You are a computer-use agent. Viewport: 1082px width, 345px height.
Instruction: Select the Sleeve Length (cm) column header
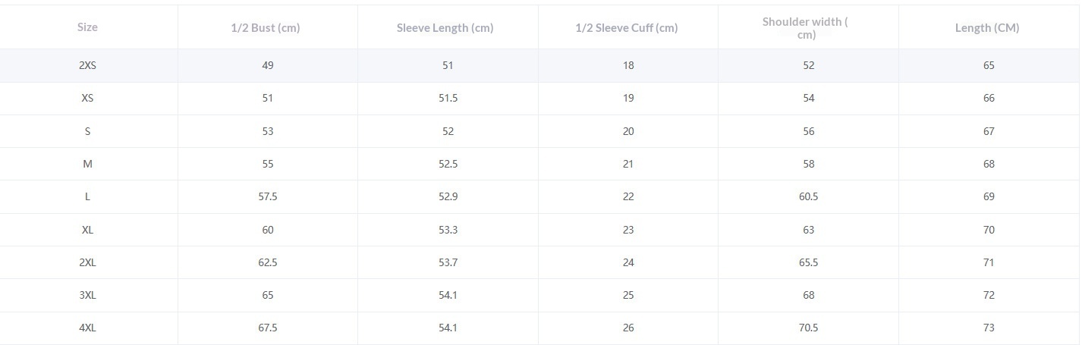(445, 28)
